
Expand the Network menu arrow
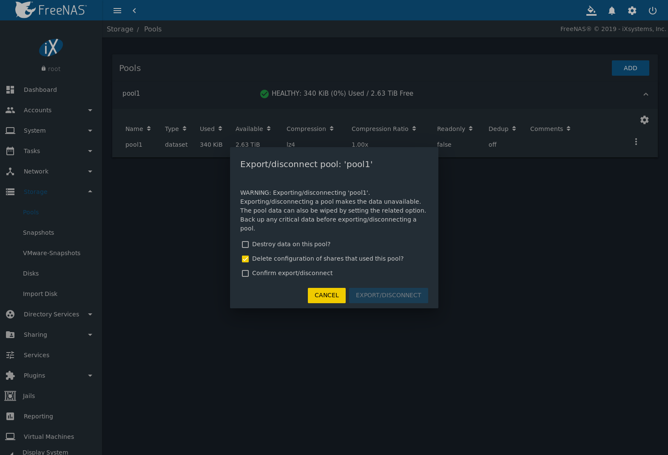coord(90,172)
